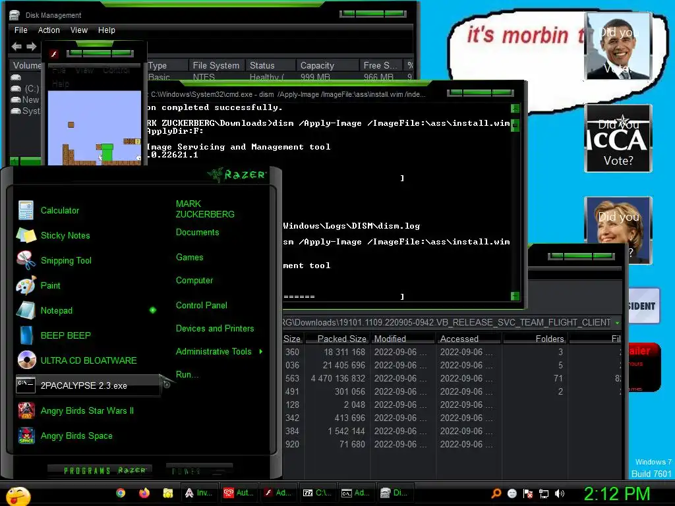Image resolution: width=675 pixels, height=506 pixels.
Task: Open Devices and Printers
Action: point(215,329)
